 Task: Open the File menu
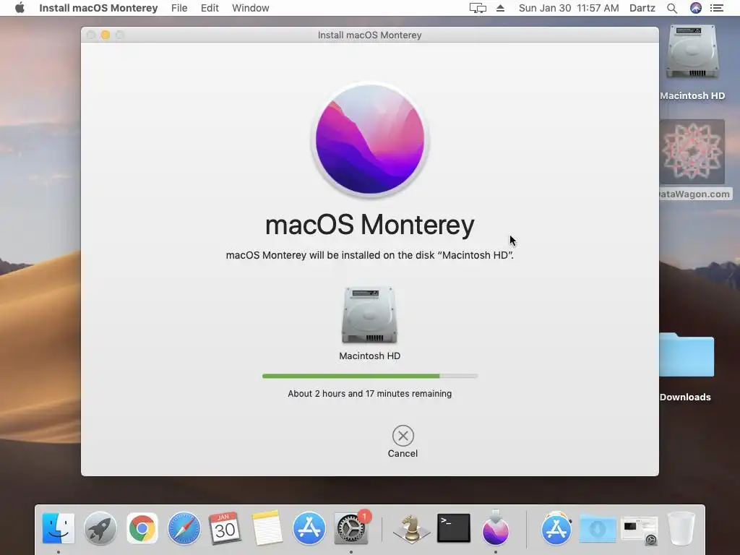(179, 8)
